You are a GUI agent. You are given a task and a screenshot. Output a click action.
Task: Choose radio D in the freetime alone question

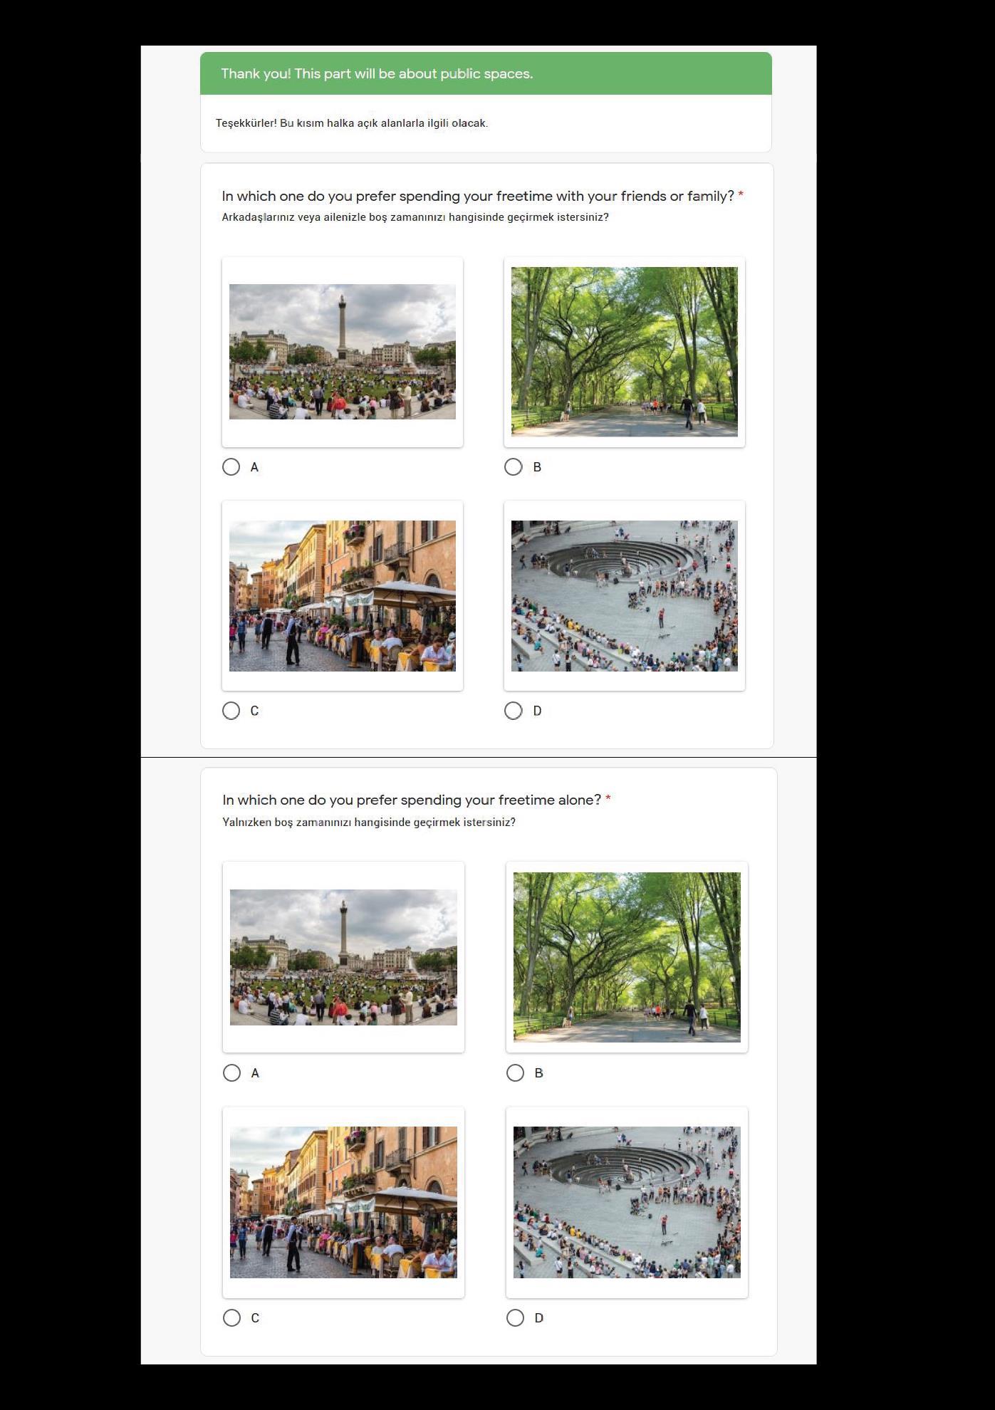(515, 1318)
